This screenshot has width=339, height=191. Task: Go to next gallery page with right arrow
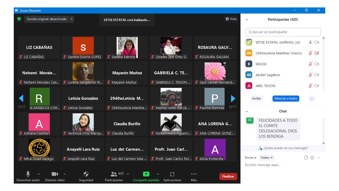(x=233, y=99)
